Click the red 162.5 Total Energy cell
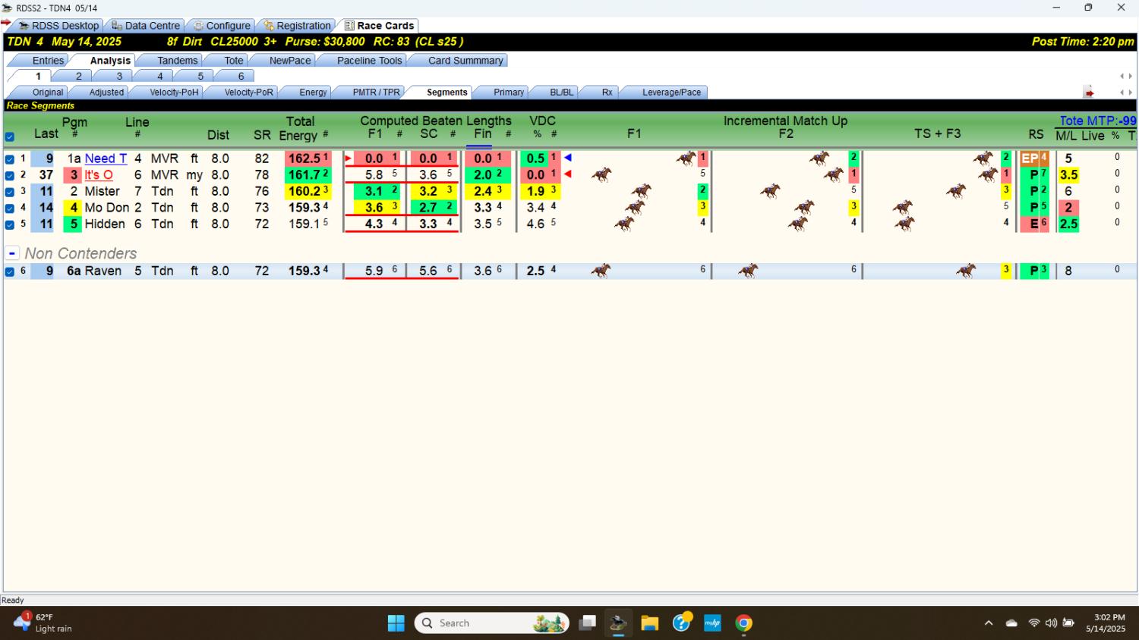 [x=308, y=158]
